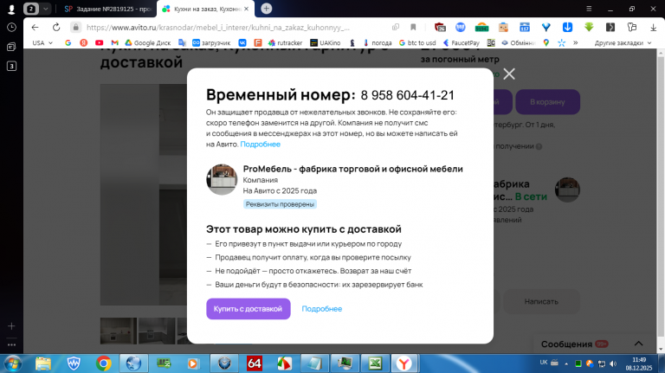Adjust volume via tray speaker icon
This screenshot has height=373, width=665.
[613, 363]
